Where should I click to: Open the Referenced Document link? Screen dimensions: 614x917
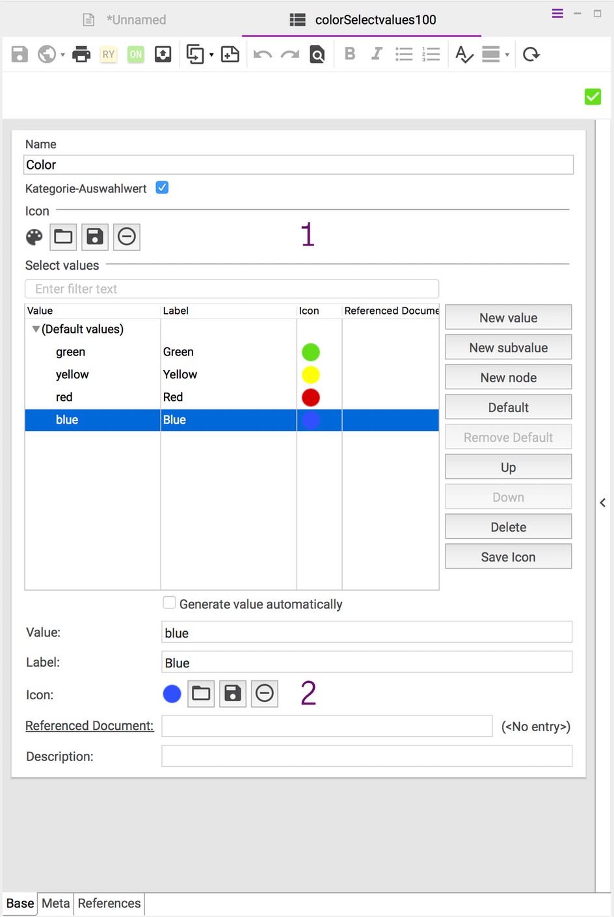pos(90,725)
